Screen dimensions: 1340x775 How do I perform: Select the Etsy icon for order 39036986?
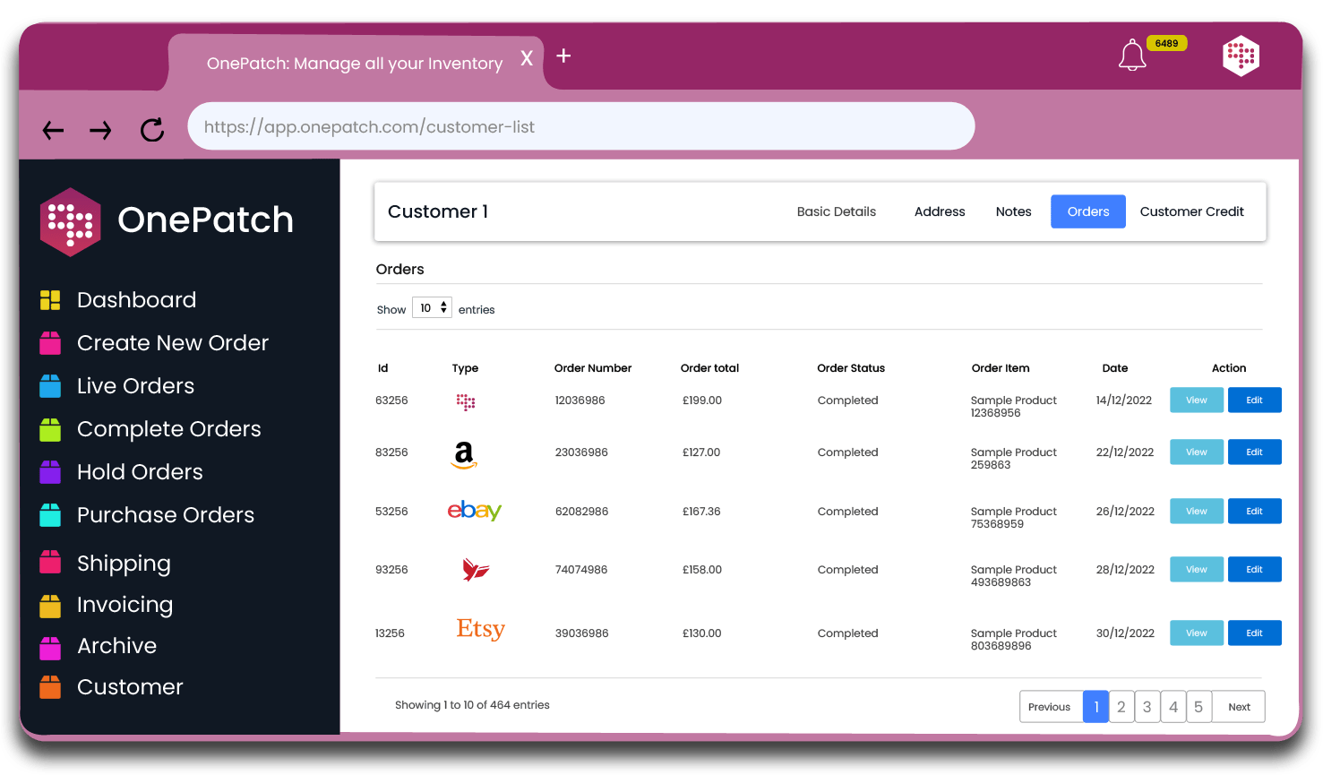[x=480, y=629]
